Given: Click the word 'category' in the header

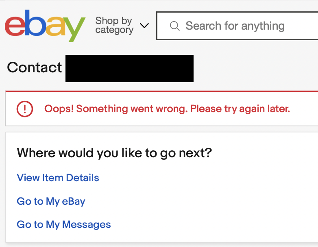Looking at the screenshot, I should point(114,30).
